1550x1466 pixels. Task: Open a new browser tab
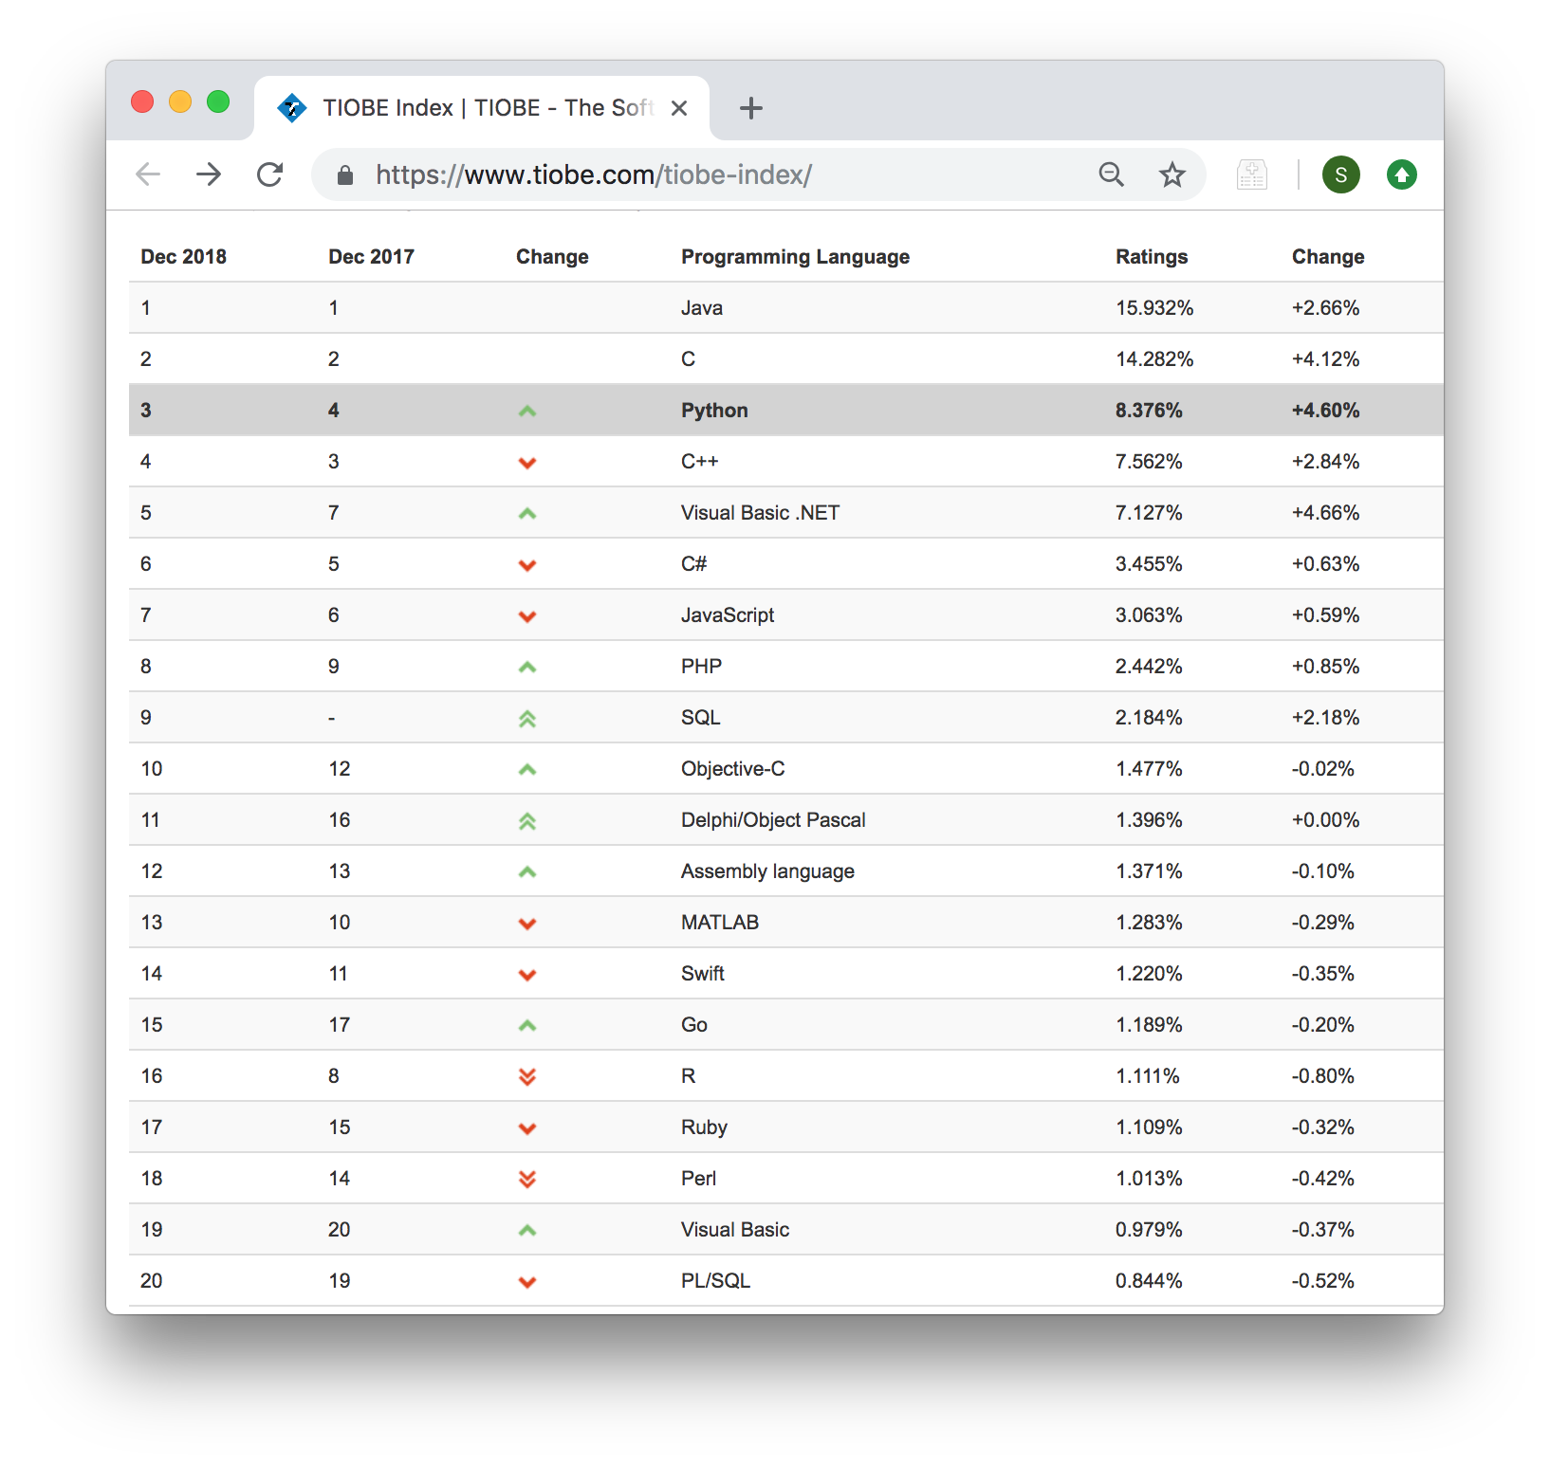pyautogui.click(x=751, y=108)
